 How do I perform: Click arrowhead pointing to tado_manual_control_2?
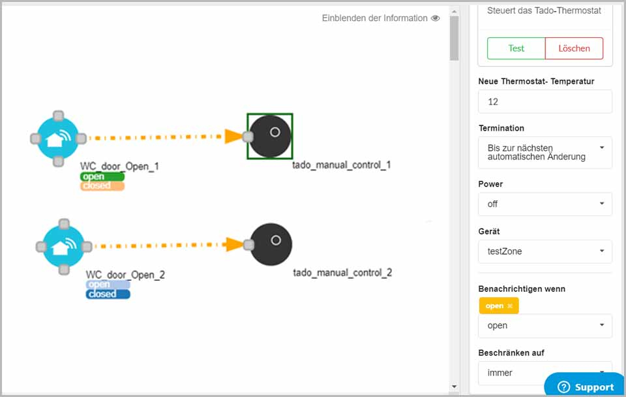point(234,244)
